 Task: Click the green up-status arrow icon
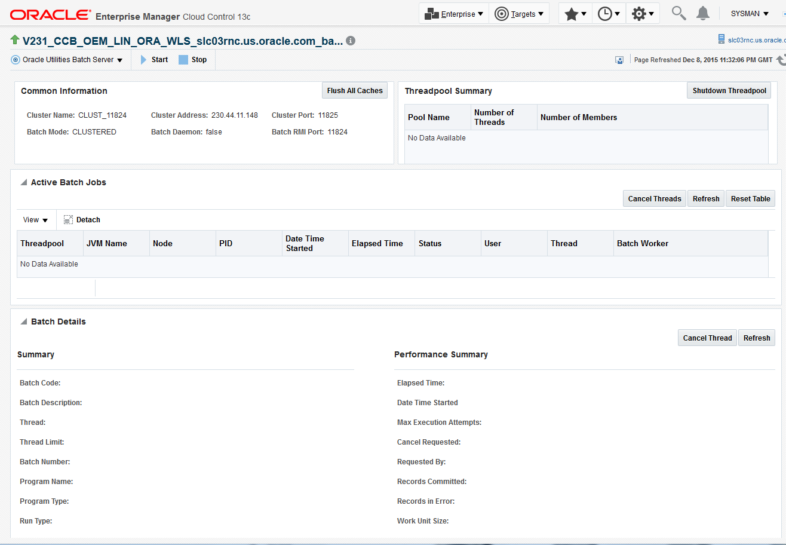pyautogui.click(x=15, y=40)
